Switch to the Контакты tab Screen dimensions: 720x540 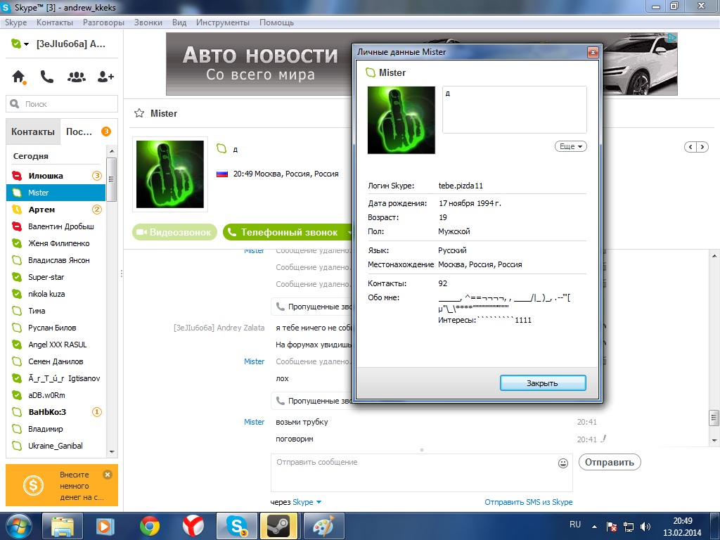coord(32,131)
